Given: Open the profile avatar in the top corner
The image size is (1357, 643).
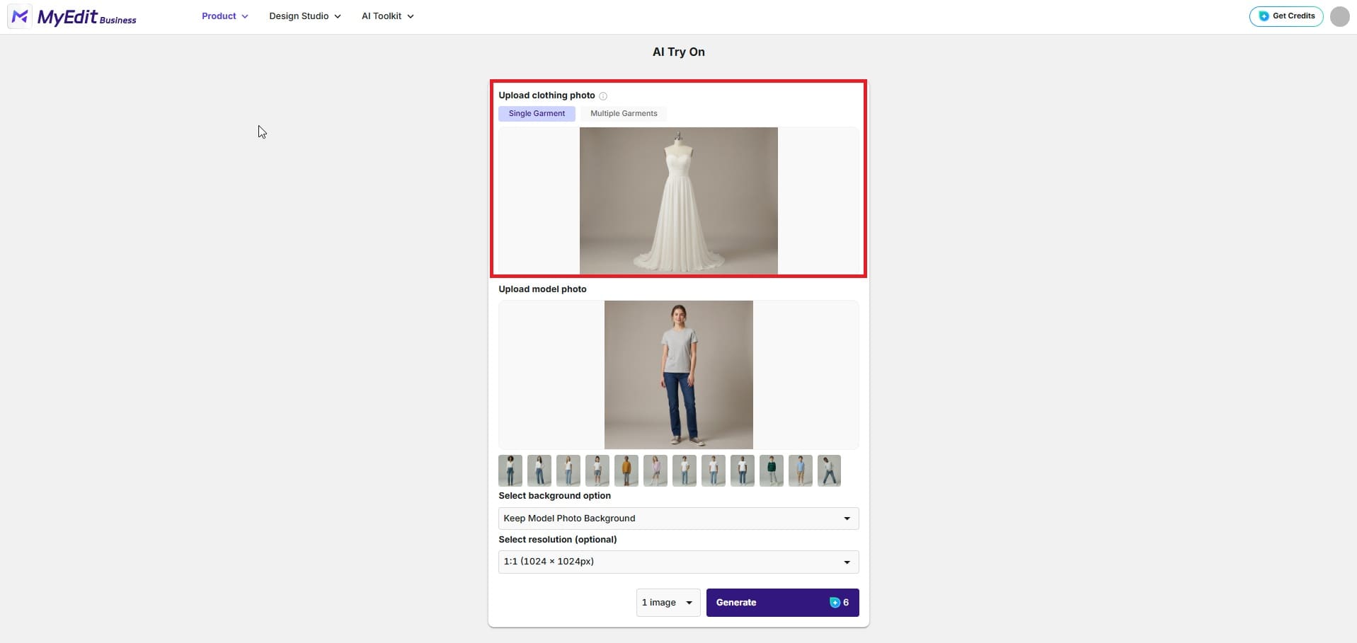Looking at the screenshot, I should (1339, 16).
